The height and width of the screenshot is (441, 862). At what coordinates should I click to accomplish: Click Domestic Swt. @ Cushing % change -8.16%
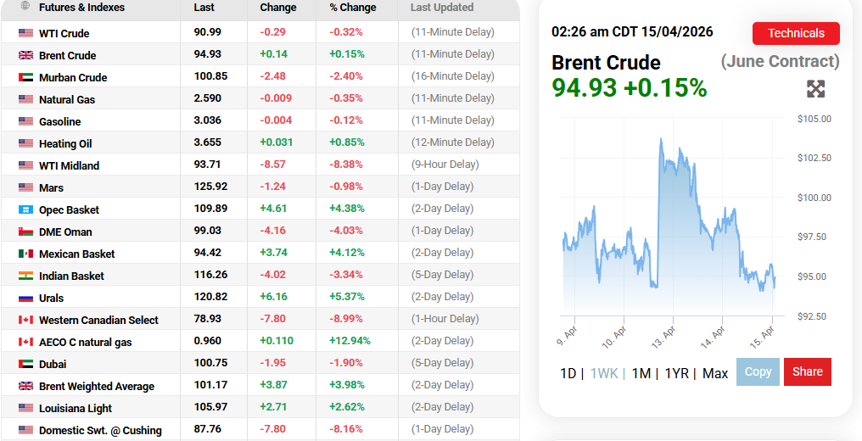[346, 429]
